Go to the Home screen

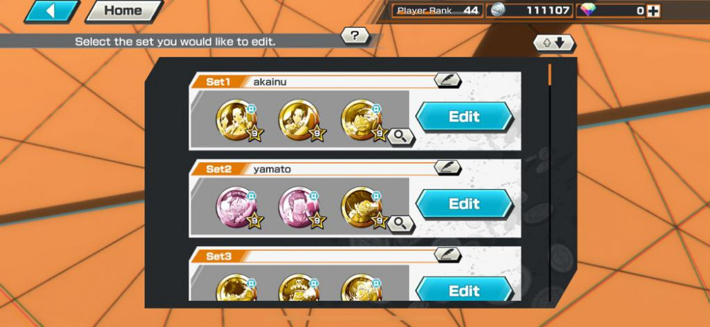pos(123,11)
